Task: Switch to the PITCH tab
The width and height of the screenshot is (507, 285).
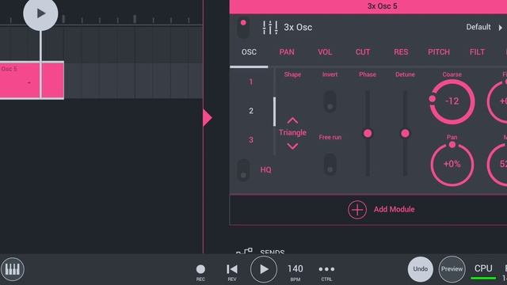Action: [439, 52]
